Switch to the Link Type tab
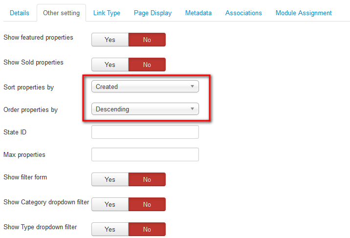Image resolution: width=350 pixels, height=238 pixels. pyautogui.click(x=107, y=13)
